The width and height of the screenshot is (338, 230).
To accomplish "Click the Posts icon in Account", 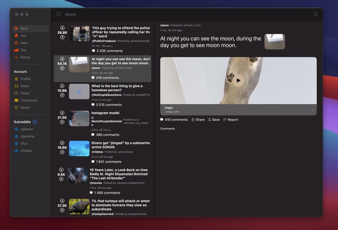I will [x=16, y=93].
